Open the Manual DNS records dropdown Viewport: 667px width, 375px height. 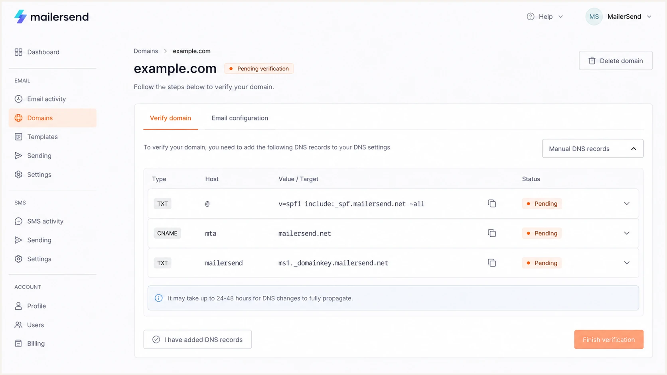pos(592,149)
